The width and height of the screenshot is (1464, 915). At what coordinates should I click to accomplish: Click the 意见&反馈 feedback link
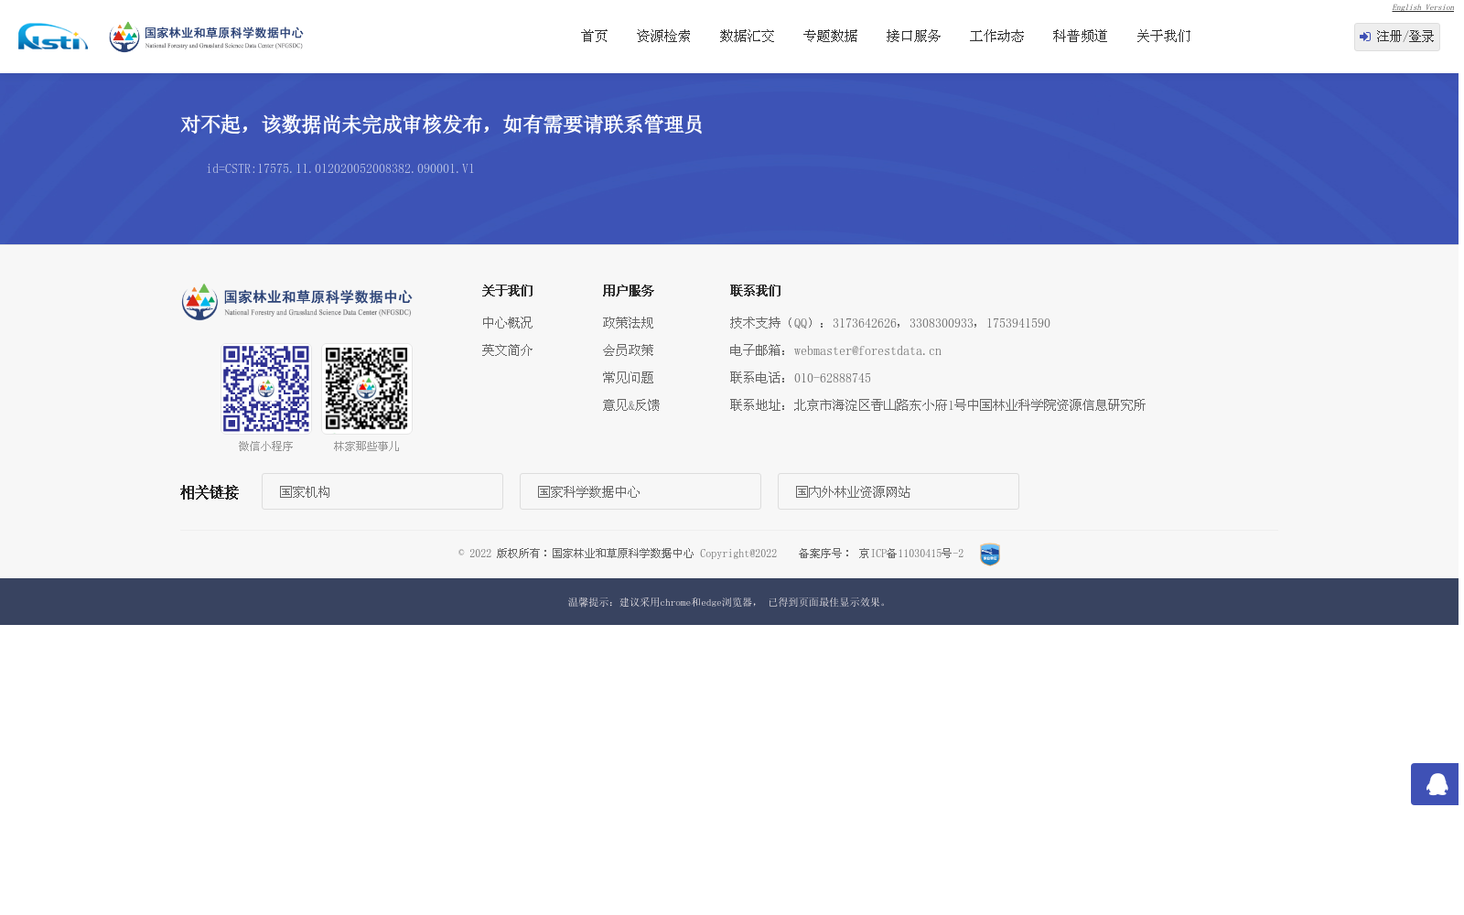pyautogui.click(x=630, y=404)
